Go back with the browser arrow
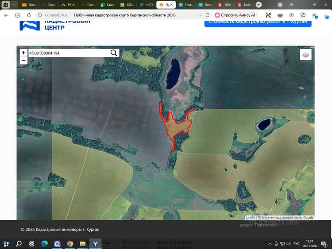 tap(6, 15)
